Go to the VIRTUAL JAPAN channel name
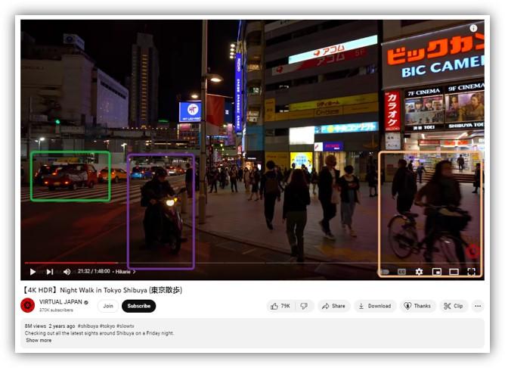Image resolution: width=505 pixels, height=368 pixels. click(x=60, y=302)
